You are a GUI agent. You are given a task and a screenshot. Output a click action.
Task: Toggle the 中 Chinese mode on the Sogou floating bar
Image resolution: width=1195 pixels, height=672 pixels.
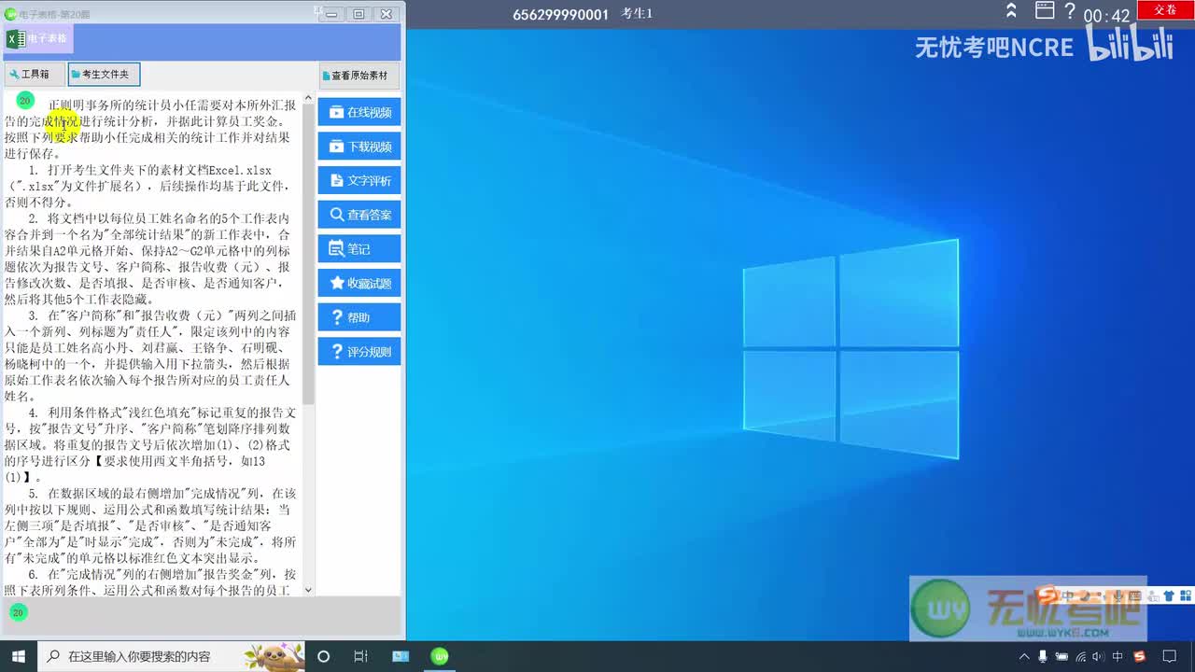coord(1068,595)
